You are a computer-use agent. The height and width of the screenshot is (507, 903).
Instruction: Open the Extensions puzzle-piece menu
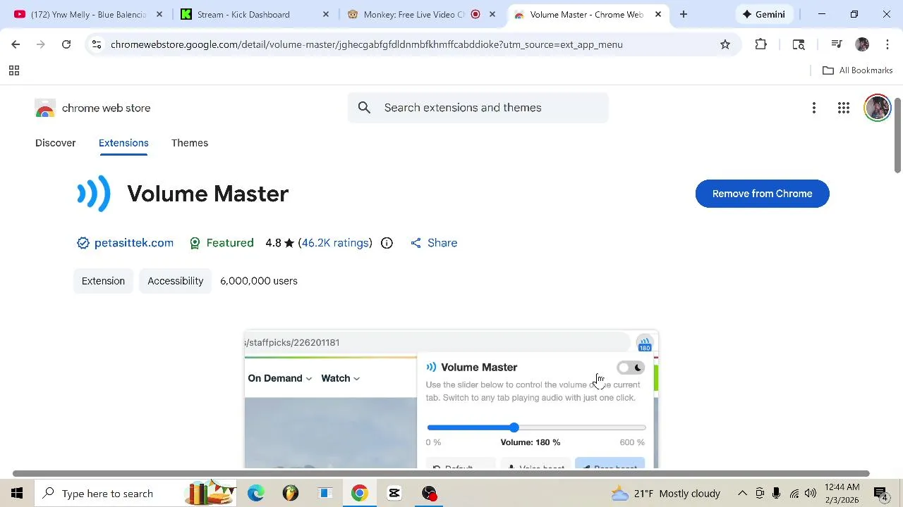point(760,44)
